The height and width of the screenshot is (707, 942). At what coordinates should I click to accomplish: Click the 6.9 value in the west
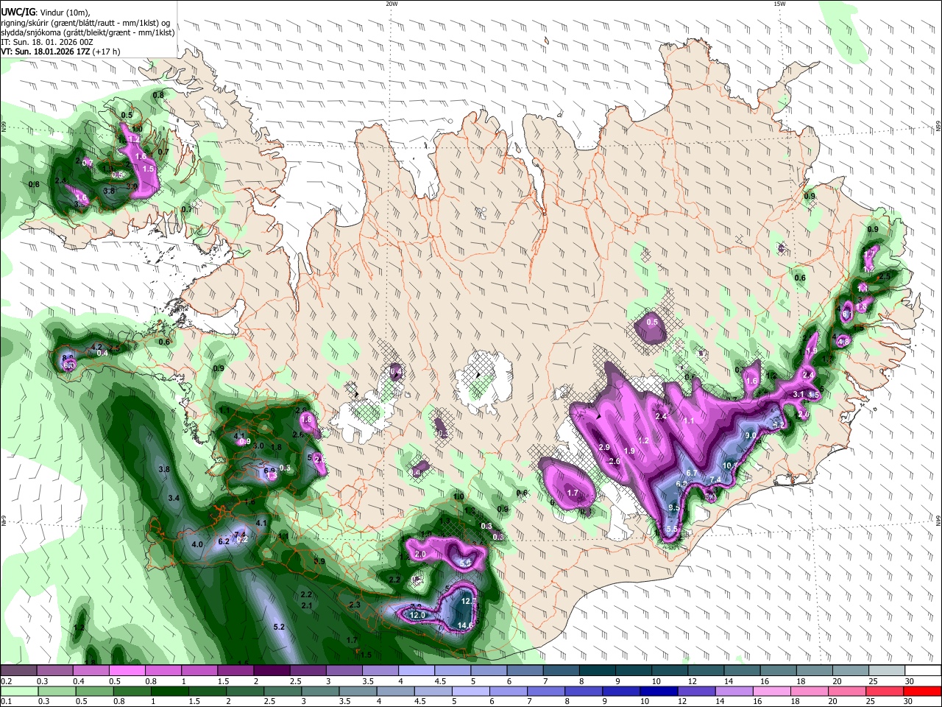(269, 470)
